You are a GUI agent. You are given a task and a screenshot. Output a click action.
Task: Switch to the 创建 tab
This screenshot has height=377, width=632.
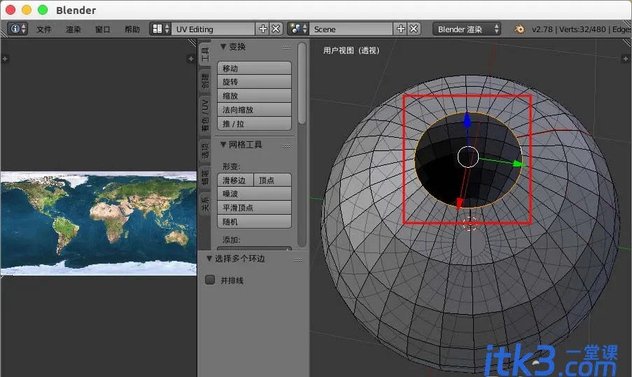pyautogui.click(x=205, y=81)
